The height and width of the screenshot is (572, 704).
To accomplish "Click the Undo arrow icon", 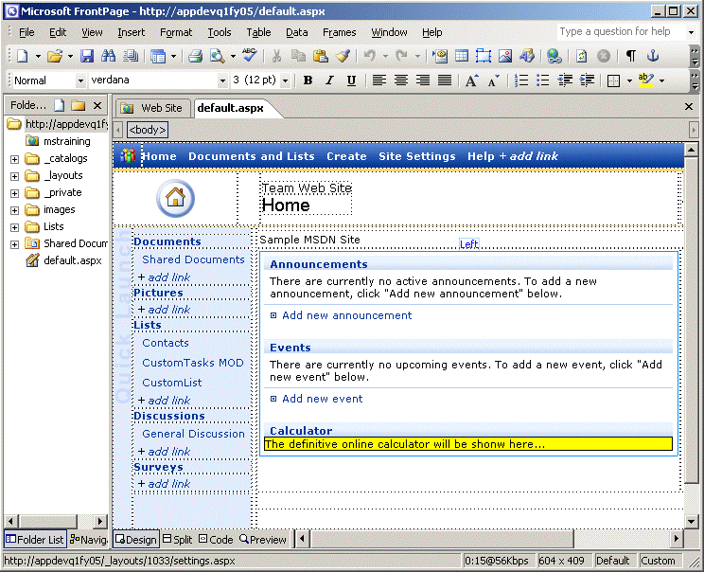I will pos(370,56).
